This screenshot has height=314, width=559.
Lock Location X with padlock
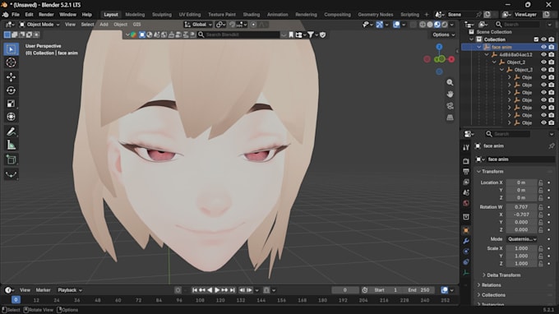(541, 182)
